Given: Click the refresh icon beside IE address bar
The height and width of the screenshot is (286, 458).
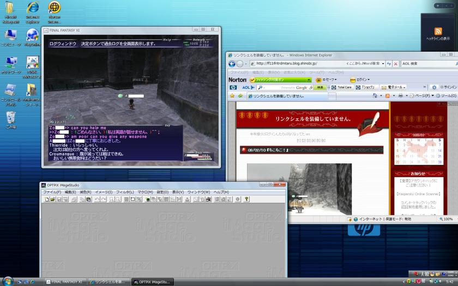Looking at the screenshot, I should pyautogui.click(x=389, y=64).
